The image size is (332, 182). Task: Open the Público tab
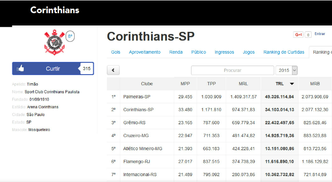[x=198, y=52]
